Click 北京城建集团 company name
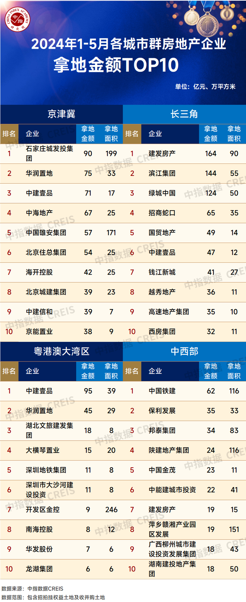This screenshot has height=602, width=246. (46, 292)
